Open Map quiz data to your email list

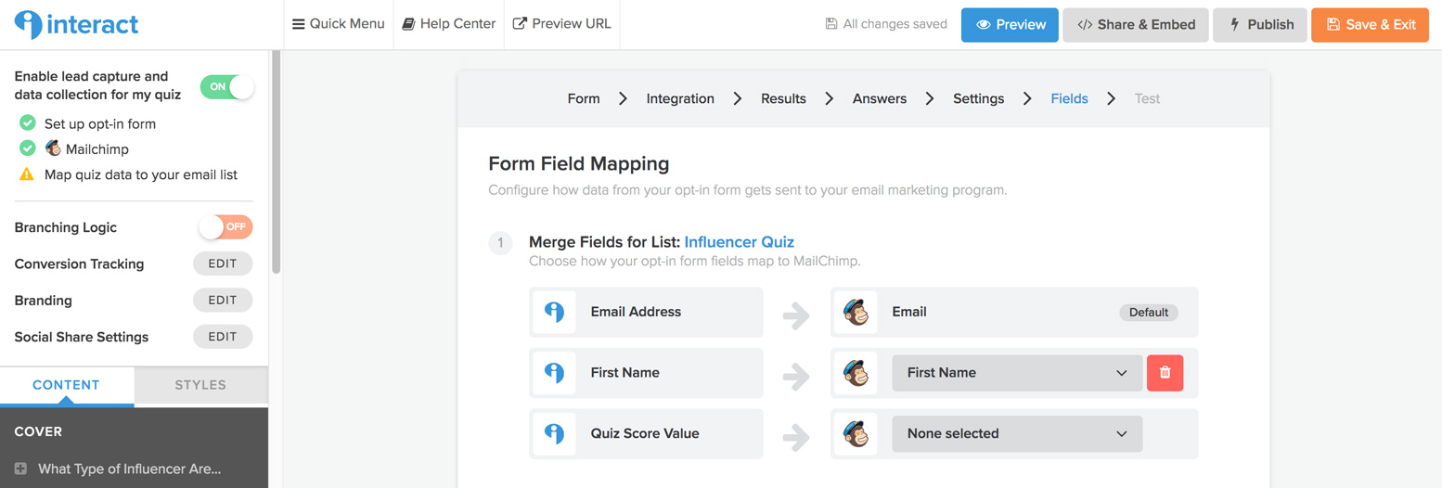(x=141, y=174)
